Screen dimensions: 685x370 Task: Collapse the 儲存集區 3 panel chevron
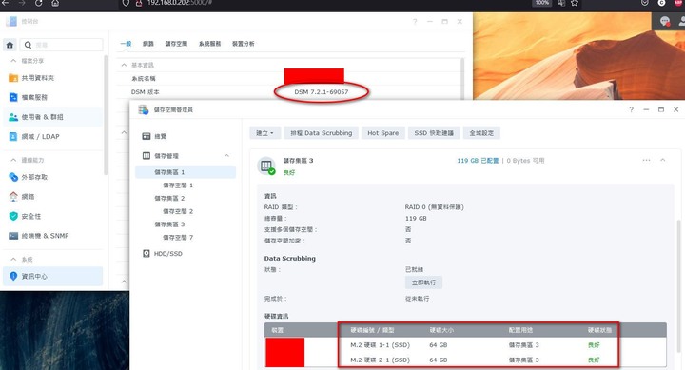[x=663, y=160]
